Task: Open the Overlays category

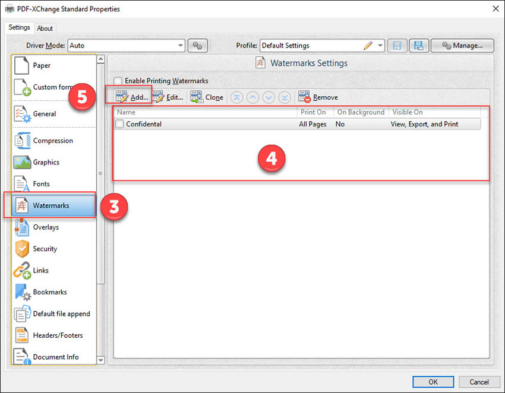Action: (x=54, y=227)
